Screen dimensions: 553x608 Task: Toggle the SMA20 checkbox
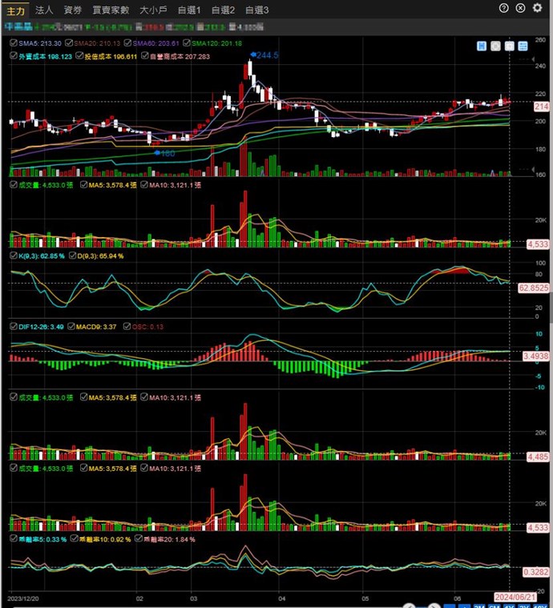(69, 42)
